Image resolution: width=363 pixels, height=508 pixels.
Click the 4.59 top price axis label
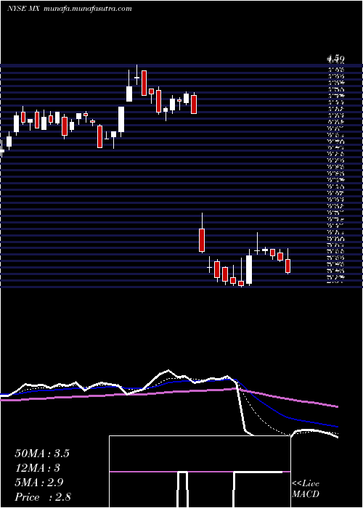click(335, 59)
